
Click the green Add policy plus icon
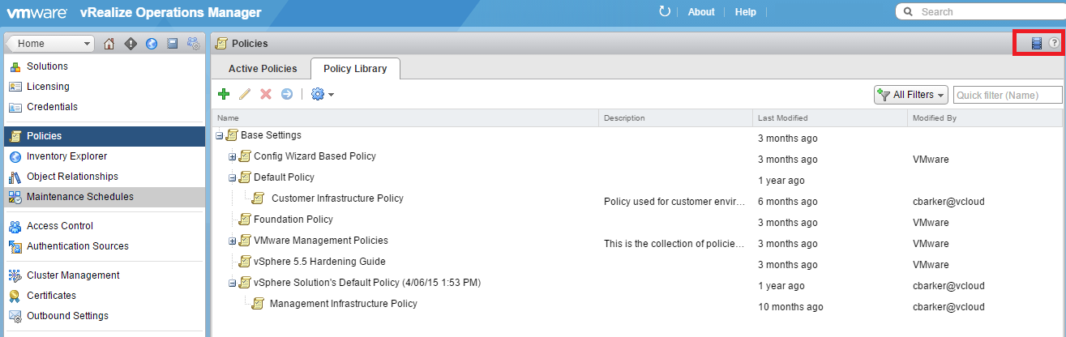coord(224,95)
